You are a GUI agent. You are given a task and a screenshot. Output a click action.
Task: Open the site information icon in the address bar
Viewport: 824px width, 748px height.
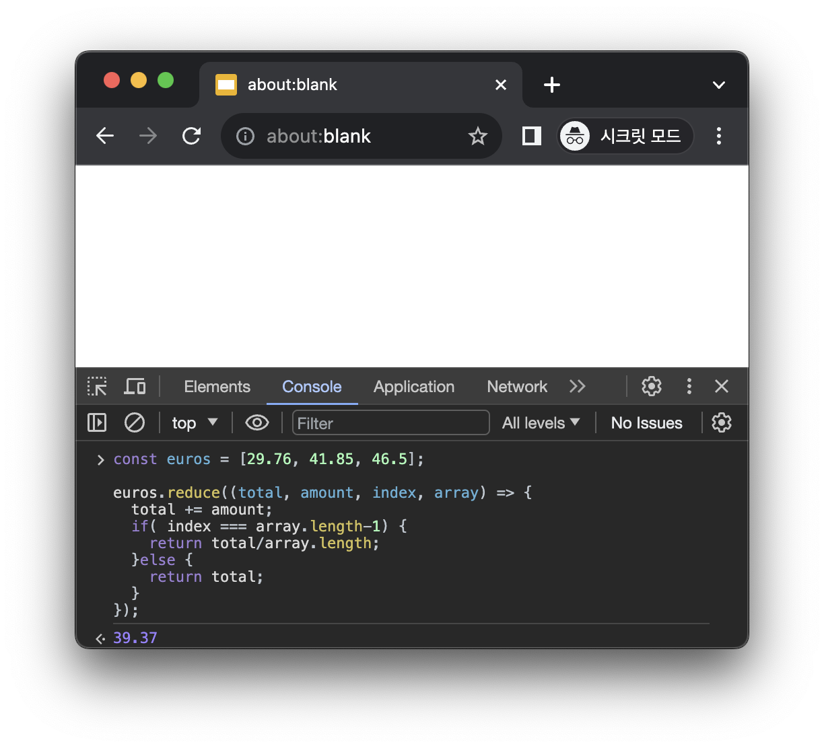(245, 137)
